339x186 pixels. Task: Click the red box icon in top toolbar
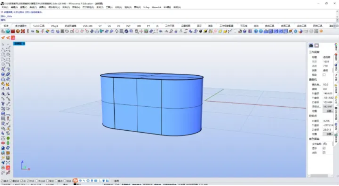click(x=13, y=31)
